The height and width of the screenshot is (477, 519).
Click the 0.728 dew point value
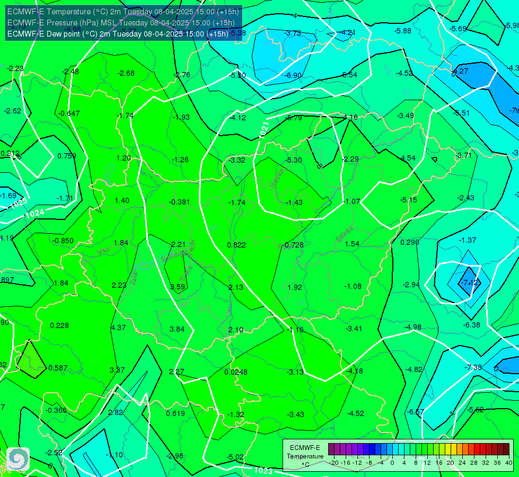[294, 245]
